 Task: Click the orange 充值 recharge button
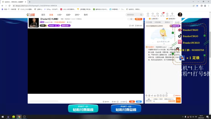click(x=132, y=102)
